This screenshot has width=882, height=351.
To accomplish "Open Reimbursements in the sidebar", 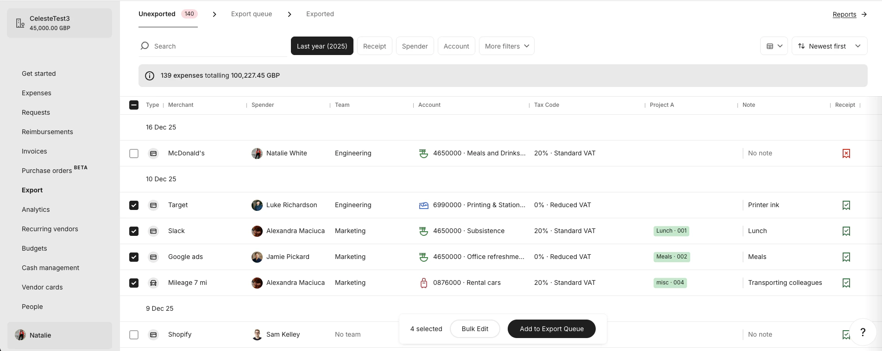I will tap(47, 132).
